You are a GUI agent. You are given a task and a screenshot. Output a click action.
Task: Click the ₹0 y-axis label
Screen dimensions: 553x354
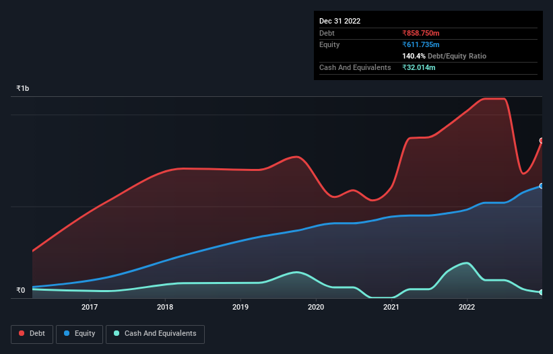click(21, 290)
